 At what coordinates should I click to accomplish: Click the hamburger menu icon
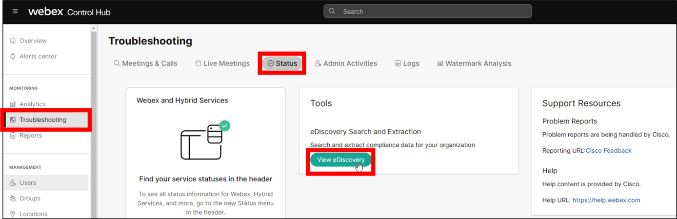click(15, 11)
